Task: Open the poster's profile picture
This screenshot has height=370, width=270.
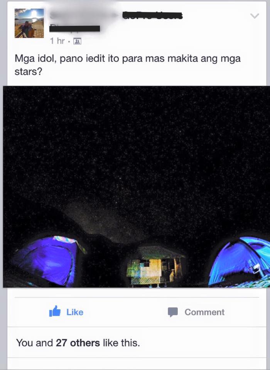Action: tap(29, 23)
